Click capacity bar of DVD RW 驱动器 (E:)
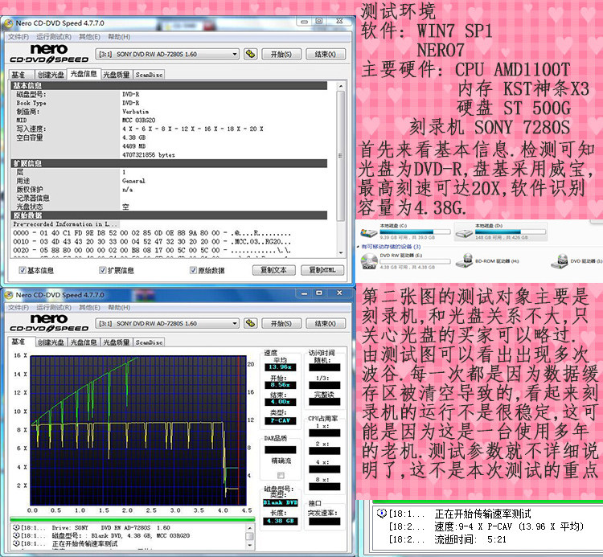This screenshot has height=557, width=603. (415, 261)
